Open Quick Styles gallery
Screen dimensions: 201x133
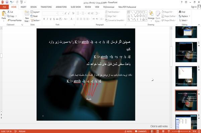[x=158, y=17]
